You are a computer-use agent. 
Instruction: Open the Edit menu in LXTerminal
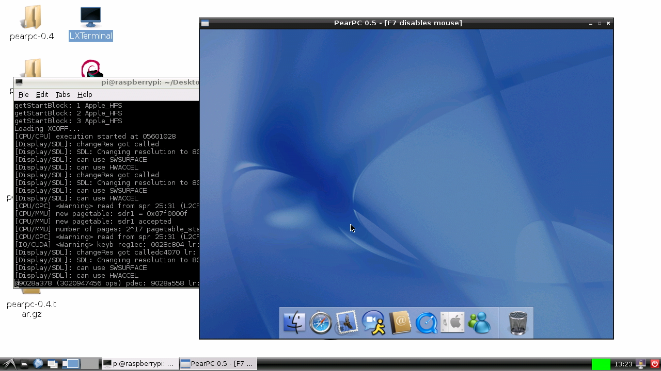coord(42,94)
